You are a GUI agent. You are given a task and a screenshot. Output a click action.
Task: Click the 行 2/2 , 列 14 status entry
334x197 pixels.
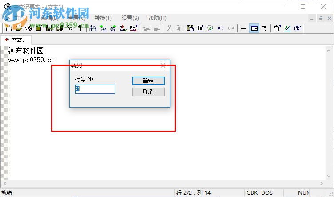[x=193, y=193]
